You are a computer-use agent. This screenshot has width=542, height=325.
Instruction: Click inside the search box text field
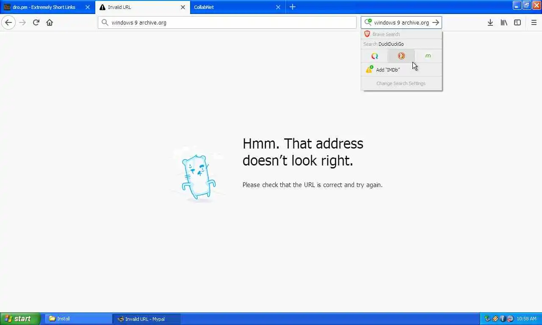pos(401,22)
